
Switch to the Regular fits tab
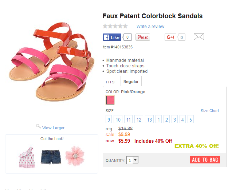(131, 82)
